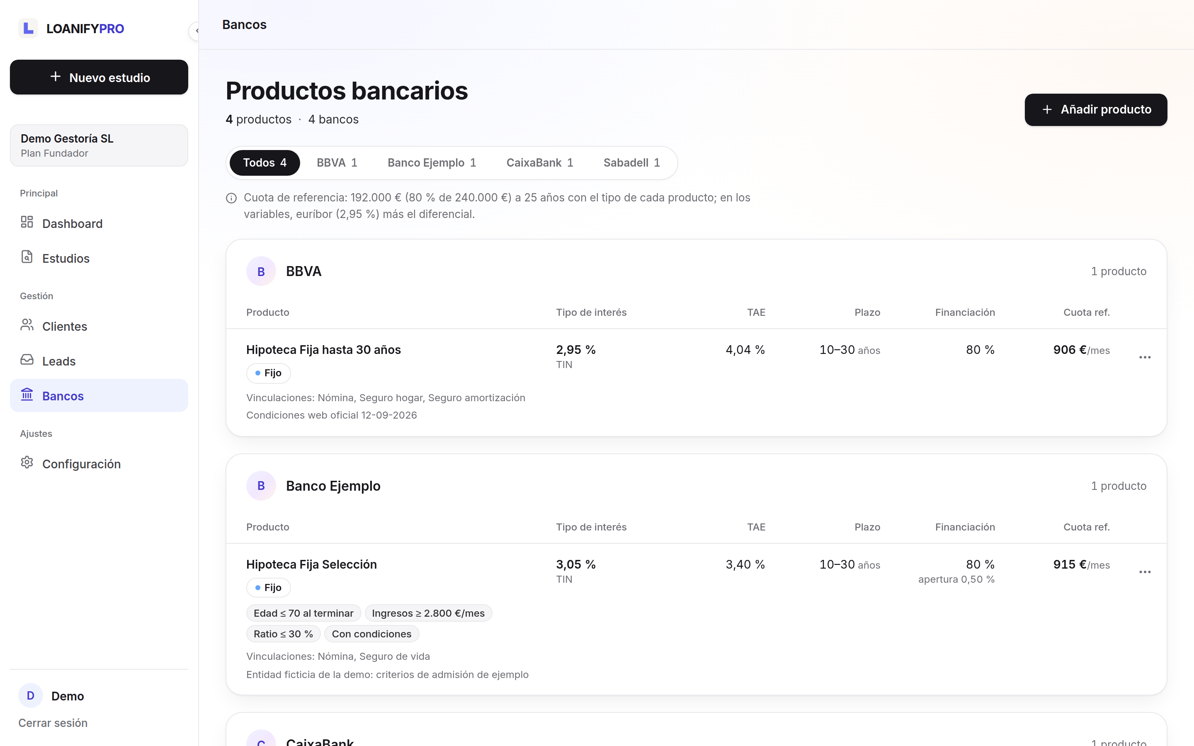Screen dimensions: 1194x746
Task: Click the Edad ≤ 70 al terminar chip
Action: coord(303,613)
